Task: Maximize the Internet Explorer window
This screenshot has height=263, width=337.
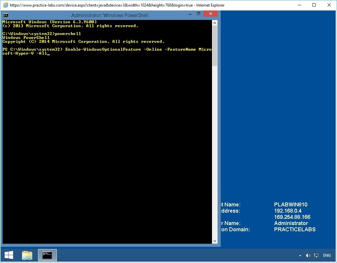Action: point(314,5)
